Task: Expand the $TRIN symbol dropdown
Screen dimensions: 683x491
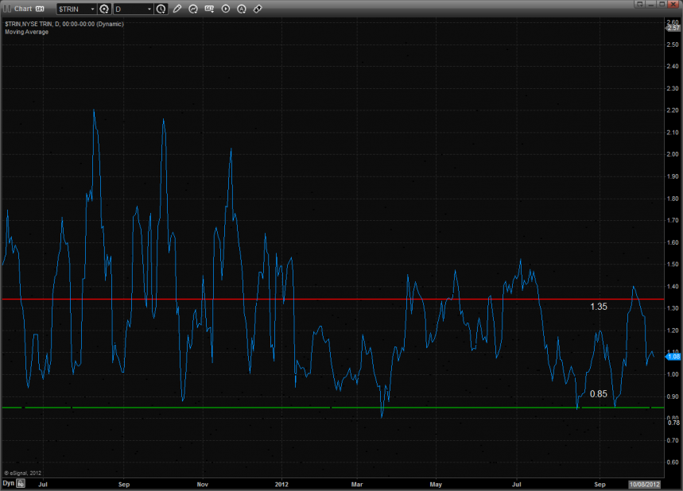Action: [x=91, y=9]
